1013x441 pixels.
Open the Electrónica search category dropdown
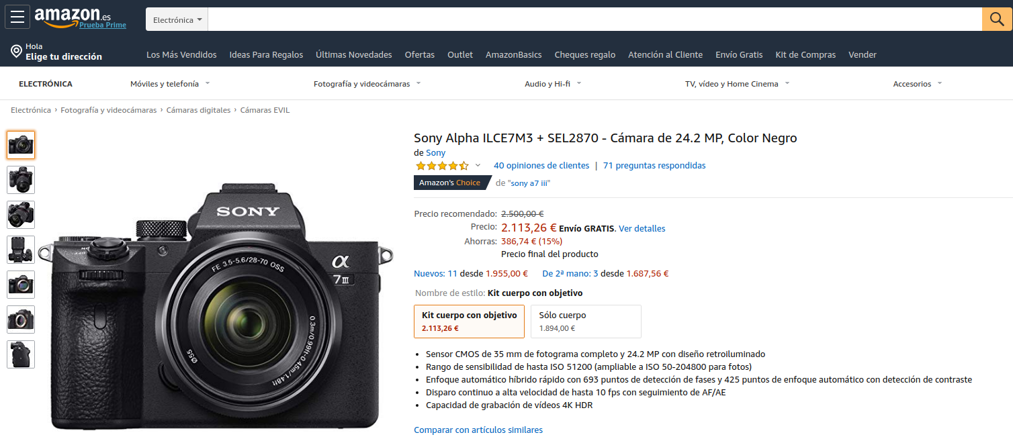tap(177, 20)
